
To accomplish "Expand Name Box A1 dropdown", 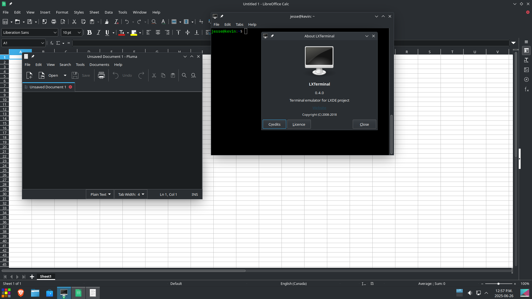I will [x=42, y=43].
